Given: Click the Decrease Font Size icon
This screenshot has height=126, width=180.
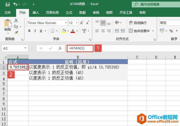Looking at the screenshot, I should (87, 23).
